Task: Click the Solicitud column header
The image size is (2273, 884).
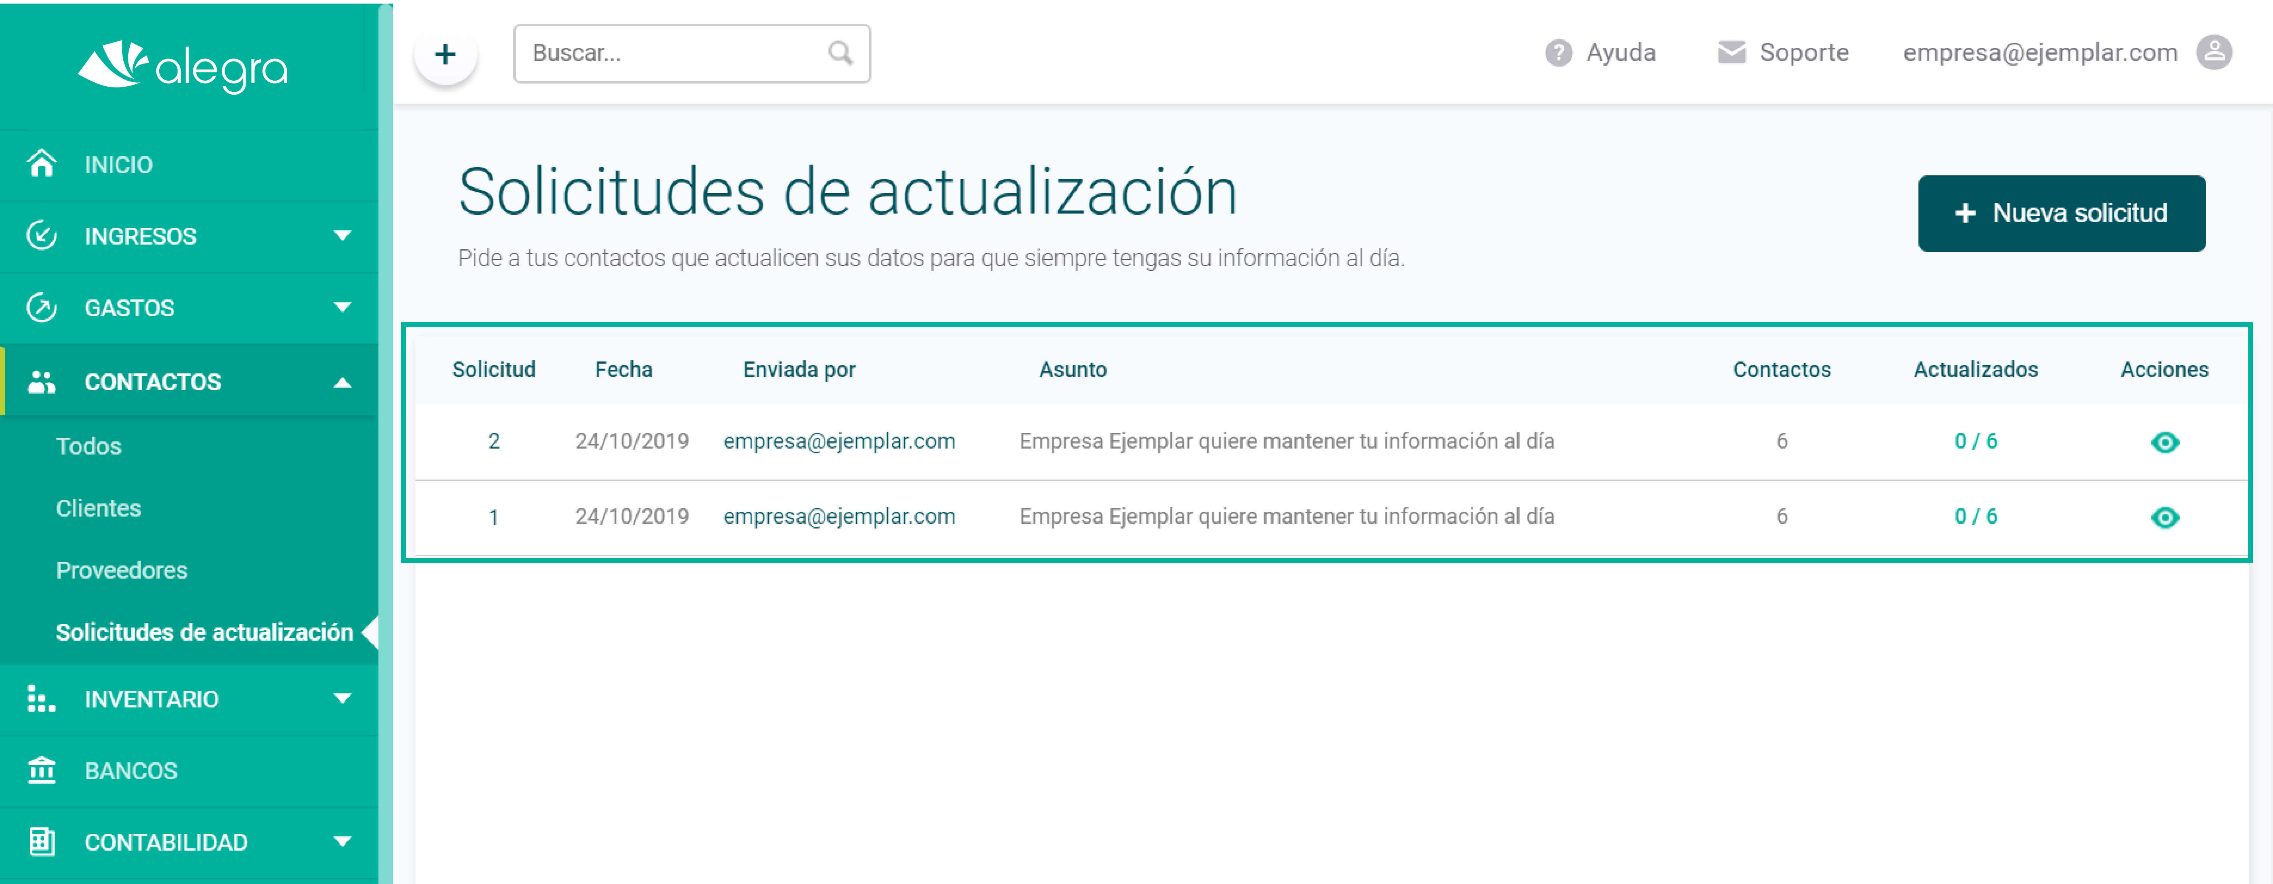Action: pyautogui.click(x=493, y=369)
